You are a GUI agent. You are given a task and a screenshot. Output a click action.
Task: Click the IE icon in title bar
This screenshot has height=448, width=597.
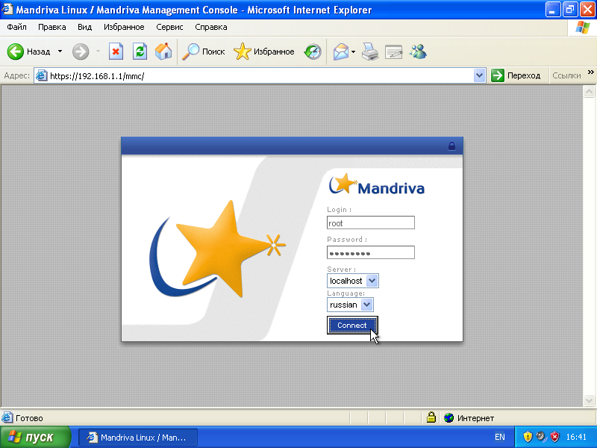tap(7, 9)
